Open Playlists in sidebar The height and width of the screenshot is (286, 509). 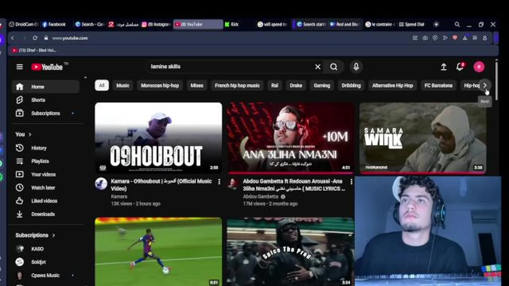click(45, 161)
